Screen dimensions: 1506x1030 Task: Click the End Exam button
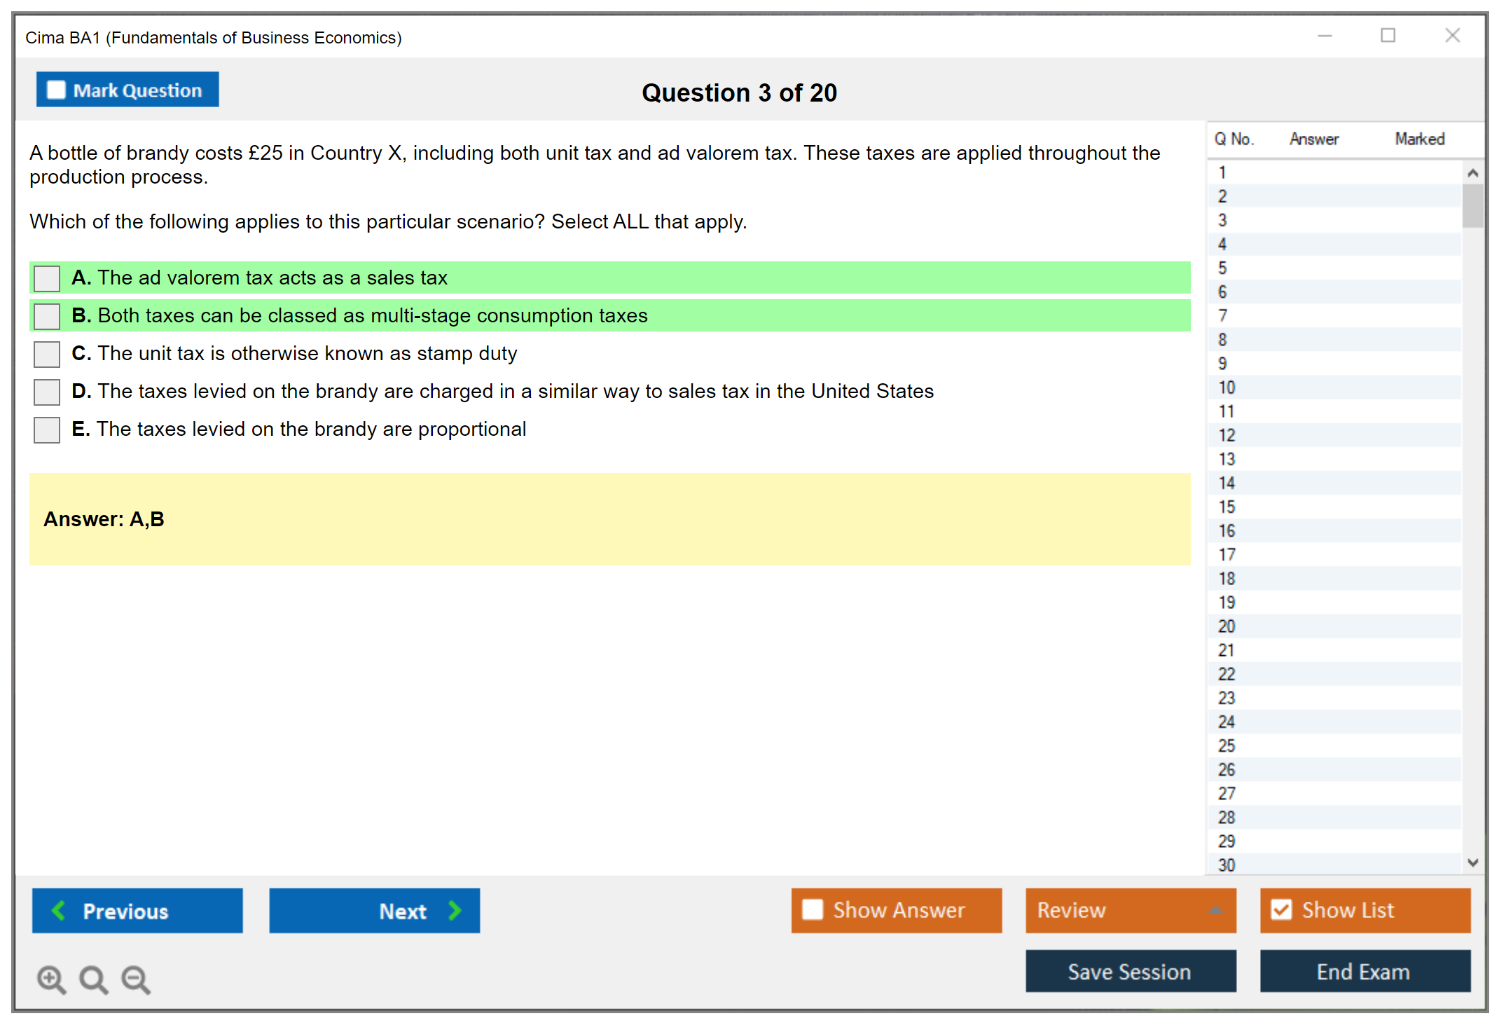coord(1364,971)
